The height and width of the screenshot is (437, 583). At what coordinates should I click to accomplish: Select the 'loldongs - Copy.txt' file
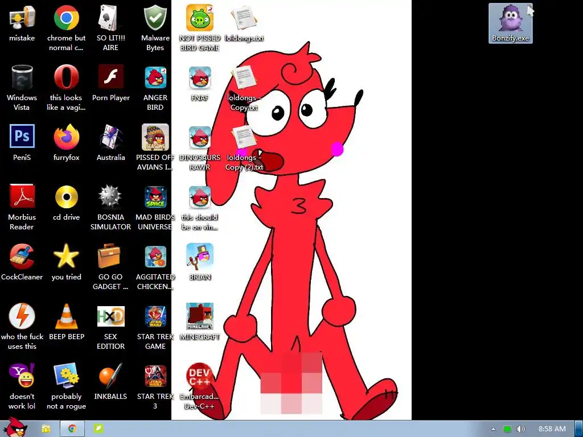(x=244, y=88)
